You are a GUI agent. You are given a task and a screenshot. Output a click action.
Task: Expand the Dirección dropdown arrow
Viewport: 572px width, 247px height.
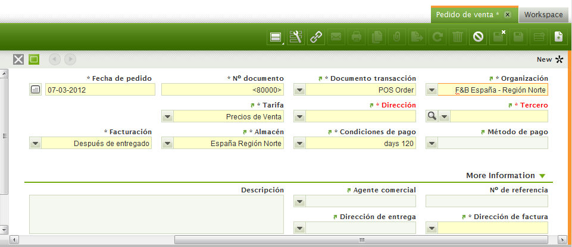pos(299,116)
